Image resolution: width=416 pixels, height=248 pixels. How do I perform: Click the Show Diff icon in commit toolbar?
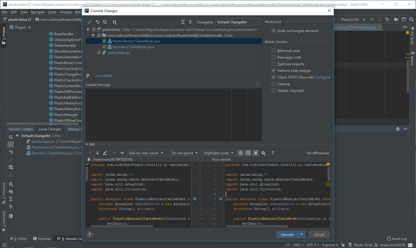click(x=90, y=22)
